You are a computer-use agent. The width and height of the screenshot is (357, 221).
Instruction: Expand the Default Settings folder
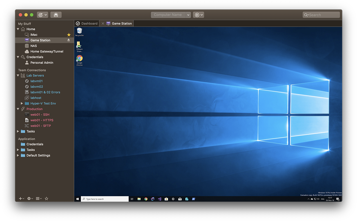(18, 155)
